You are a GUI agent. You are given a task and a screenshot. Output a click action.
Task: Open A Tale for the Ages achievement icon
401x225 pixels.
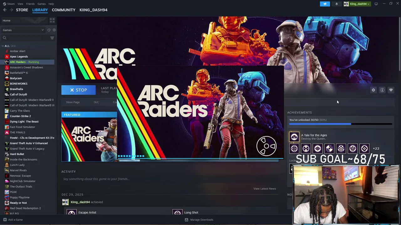[x=294, y=137]
